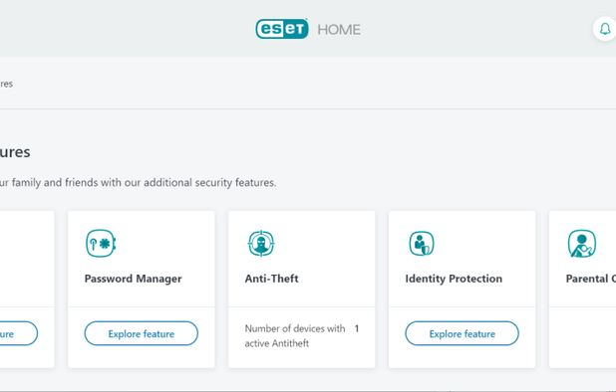Screen dimensions: 616x392
Task: Click the Password Manager safe icon
Action: (x=101, y=244)
